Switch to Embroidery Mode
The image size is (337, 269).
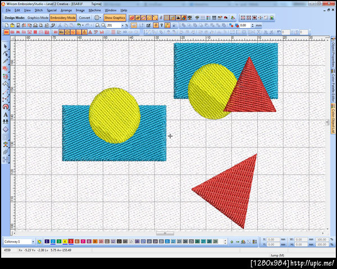[63, 17]
